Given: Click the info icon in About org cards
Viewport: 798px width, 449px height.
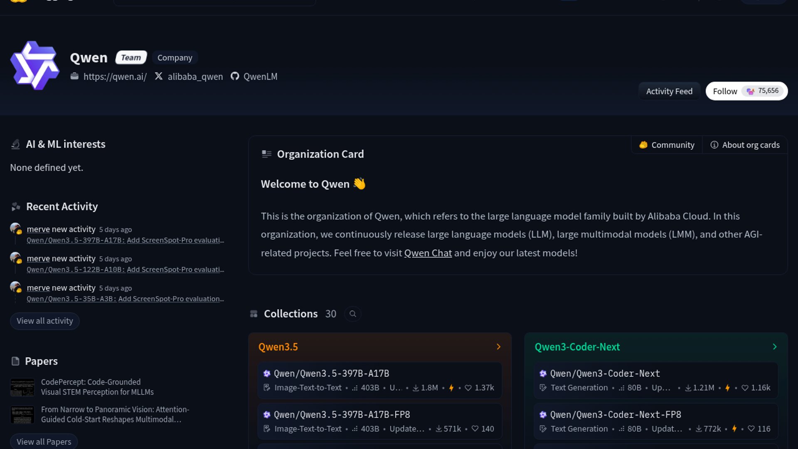Looking at the screenshot, I should 714,145.
